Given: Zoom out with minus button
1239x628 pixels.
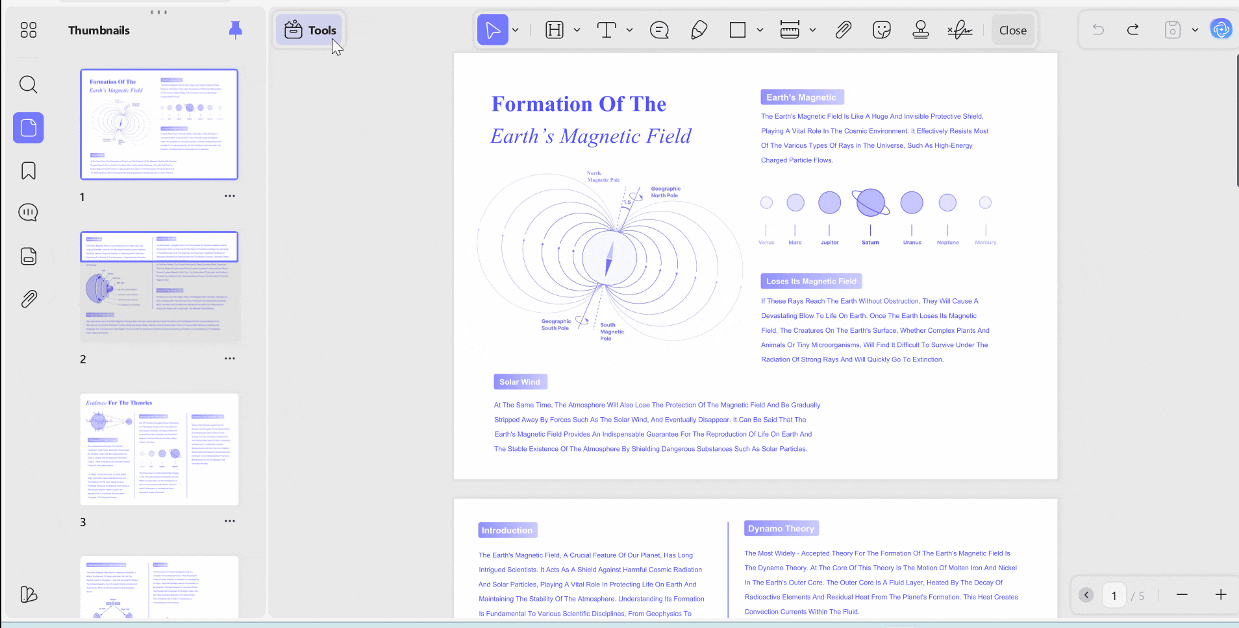Looking at the screenshot, I should tap(1182, 595).
